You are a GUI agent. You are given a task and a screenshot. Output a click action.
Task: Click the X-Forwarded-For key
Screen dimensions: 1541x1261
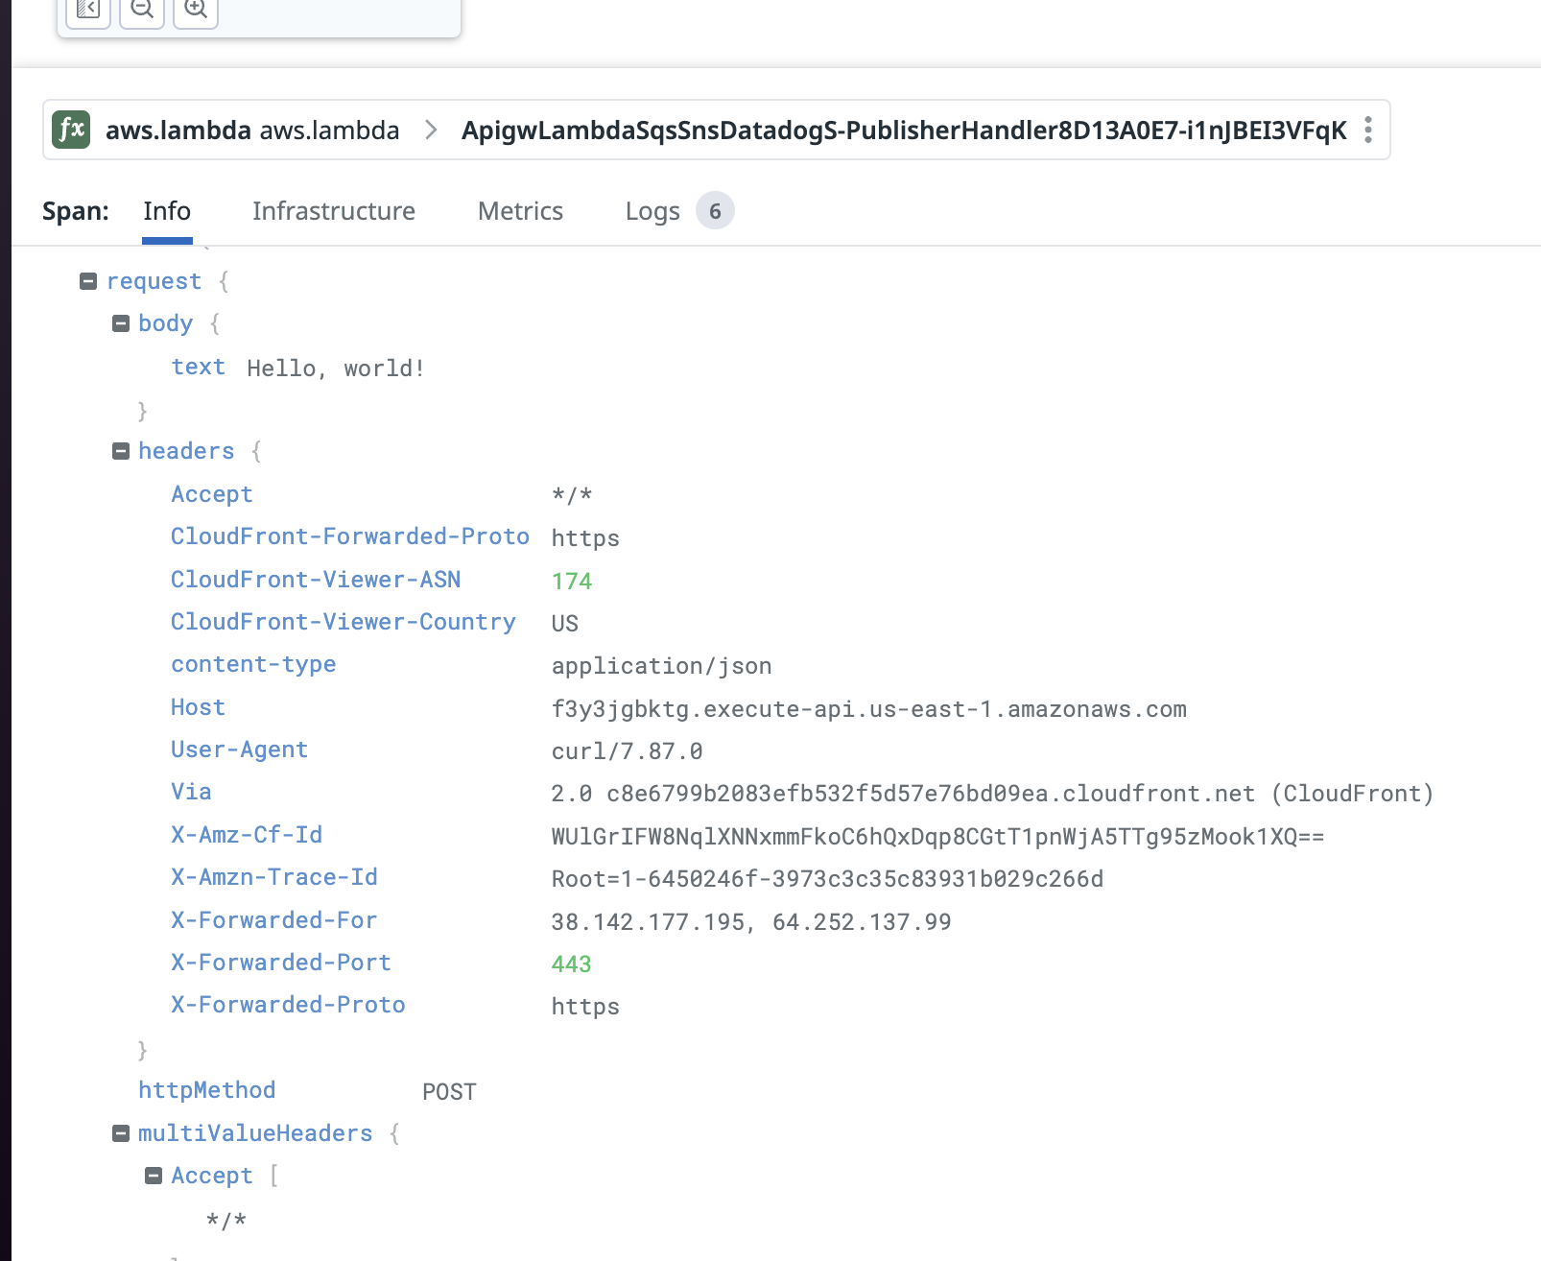pyautogui.click(x=273, y=920)
